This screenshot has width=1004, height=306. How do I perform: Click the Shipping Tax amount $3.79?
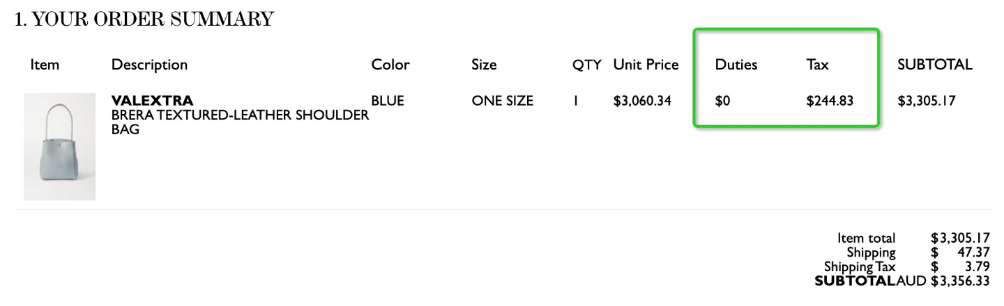coord(960,266)
